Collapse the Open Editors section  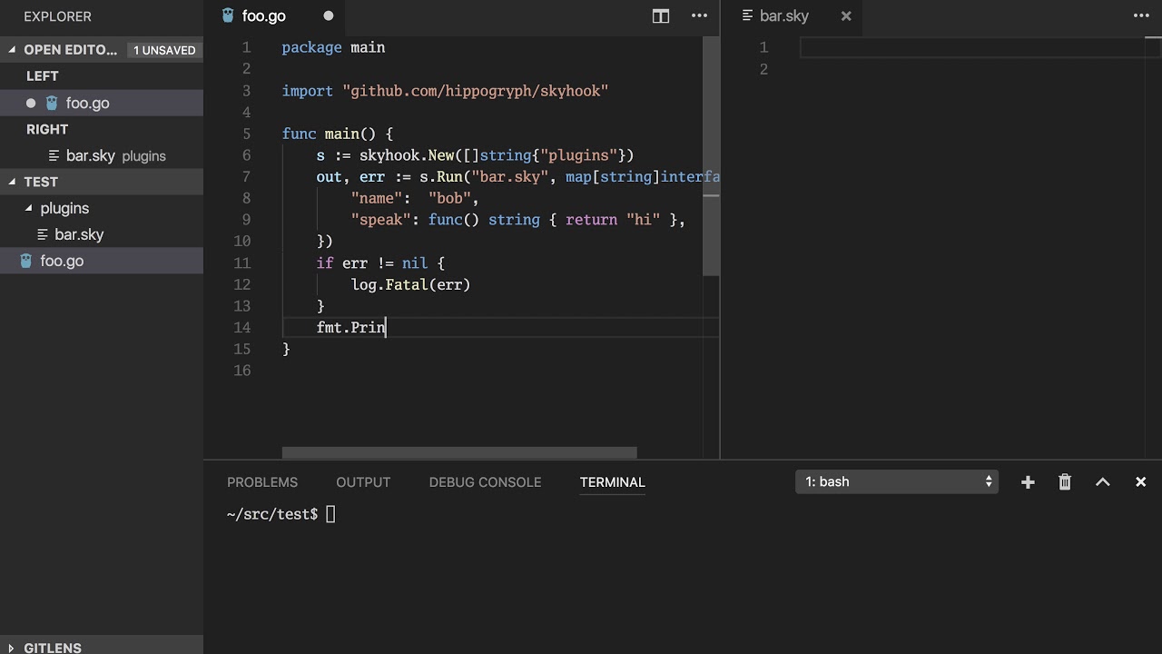pos(13,50)
